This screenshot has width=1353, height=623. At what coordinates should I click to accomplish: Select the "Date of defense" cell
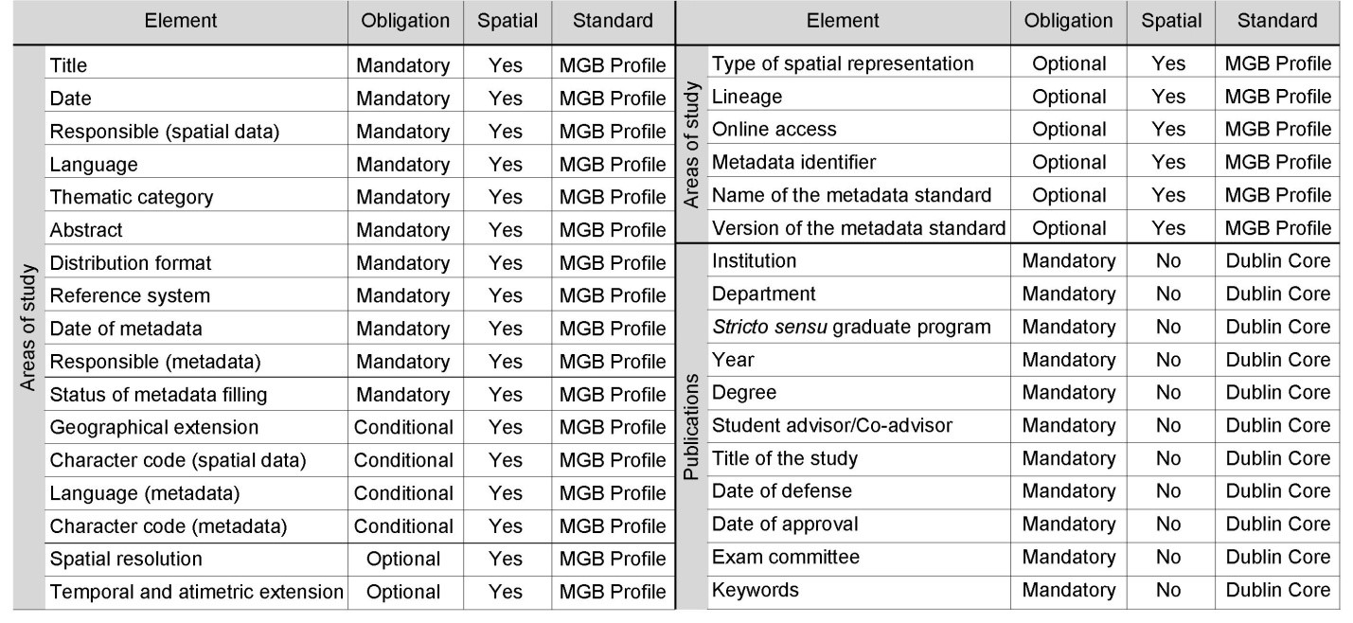point(782,490)
